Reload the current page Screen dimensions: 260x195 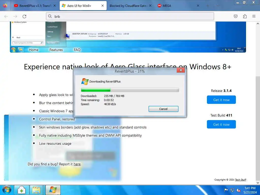point(24,17)
